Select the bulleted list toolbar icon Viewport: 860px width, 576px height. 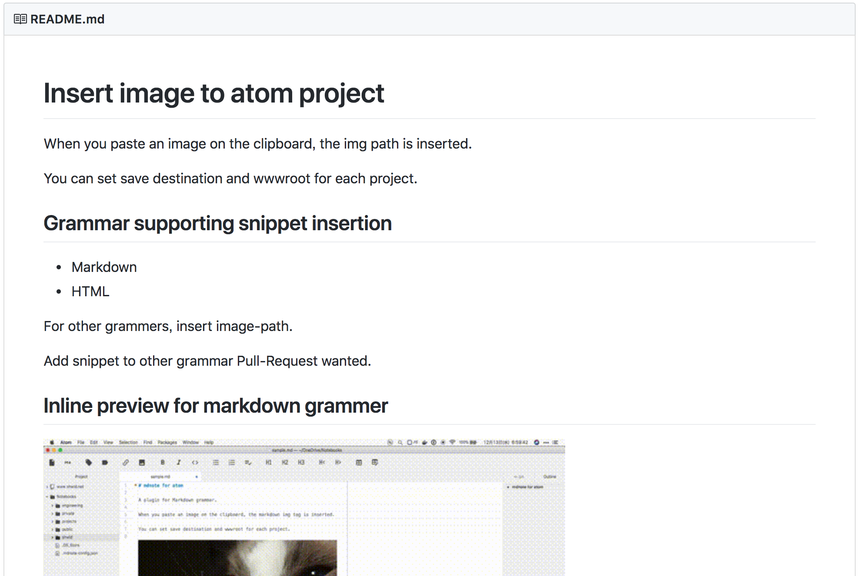click(215, 462)
